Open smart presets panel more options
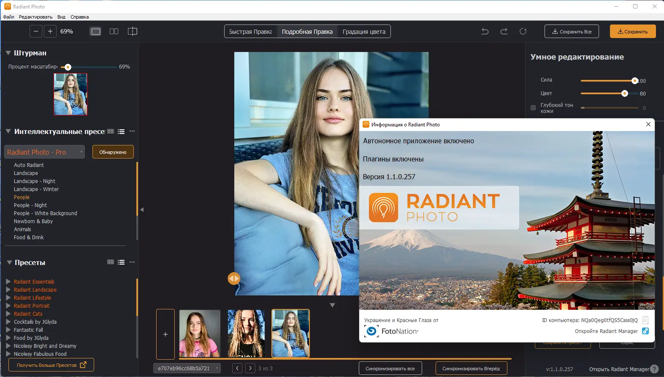The width and height of the screenshot is (664, 377). 132,131
